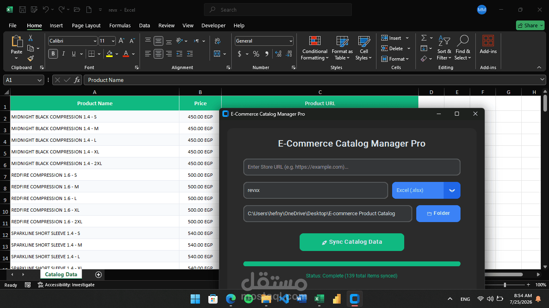Open the Formulas ribbon tab
Viewport: 549px width, 308px height.
pos(120,25)
